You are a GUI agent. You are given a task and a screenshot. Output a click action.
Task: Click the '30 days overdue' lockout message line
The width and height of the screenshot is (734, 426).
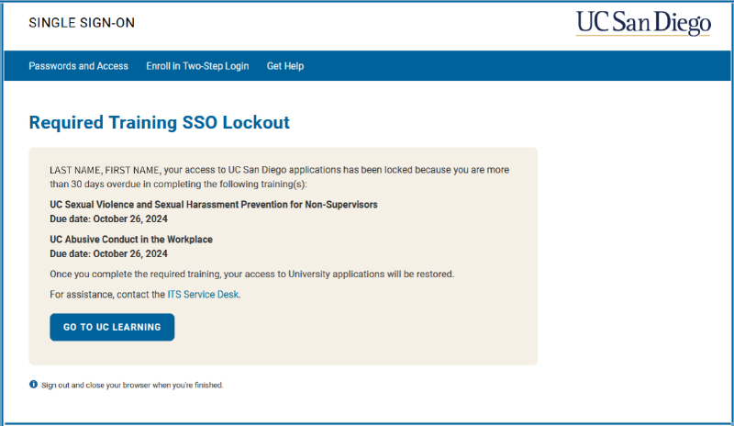point(178,185)
